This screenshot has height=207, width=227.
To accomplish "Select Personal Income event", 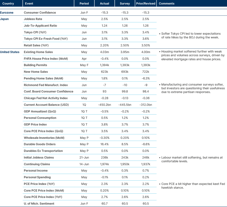I will click(36, 171).
